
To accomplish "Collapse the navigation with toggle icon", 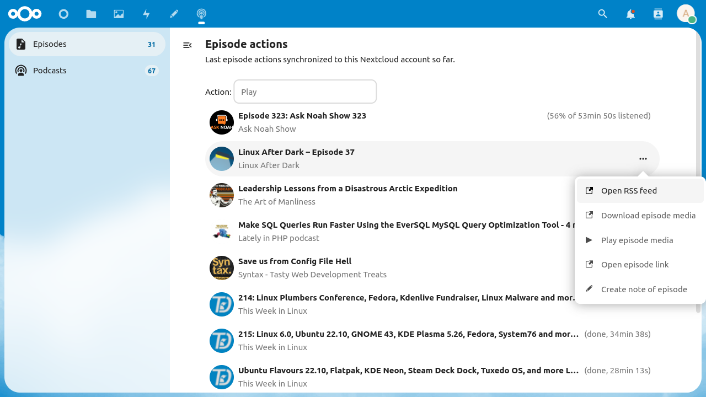I will coord(188,45).
